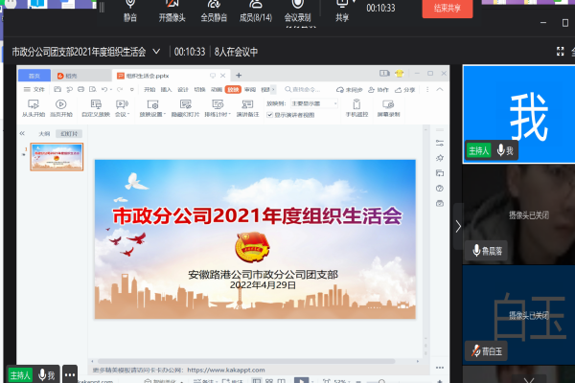Turn on camera with 开摄像头
The image size is (575, 383).
pyautogui.click(x=172, y=11)
